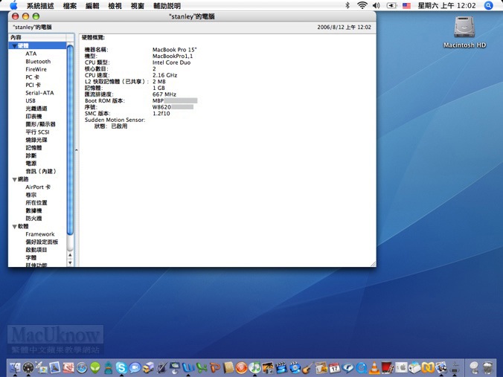Open the US flag input menu

click(406, 5)
